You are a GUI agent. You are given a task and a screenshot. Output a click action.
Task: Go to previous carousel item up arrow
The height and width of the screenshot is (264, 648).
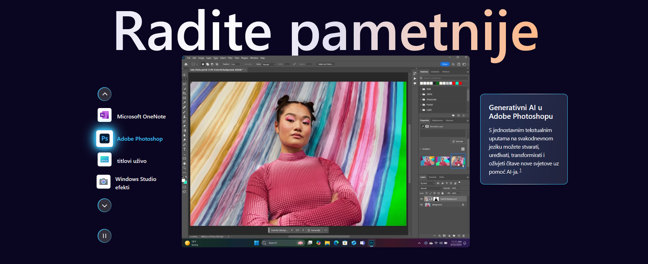click(x=105, y=94)
